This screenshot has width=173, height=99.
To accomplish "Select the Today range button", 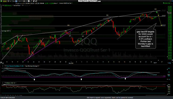I will 21,95.
